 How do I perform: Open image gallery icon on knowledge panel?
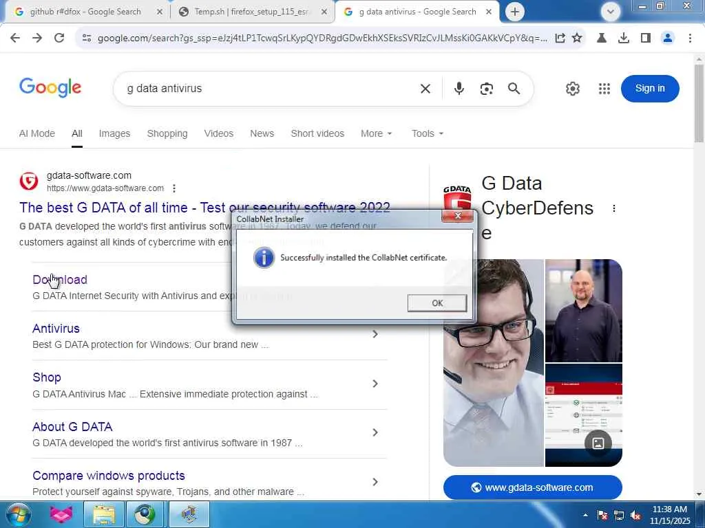(598, 443)
